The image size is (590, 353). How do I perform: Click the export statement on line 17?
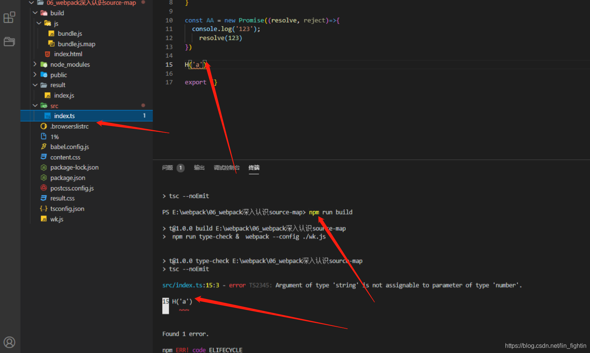(x=201, y=82)
